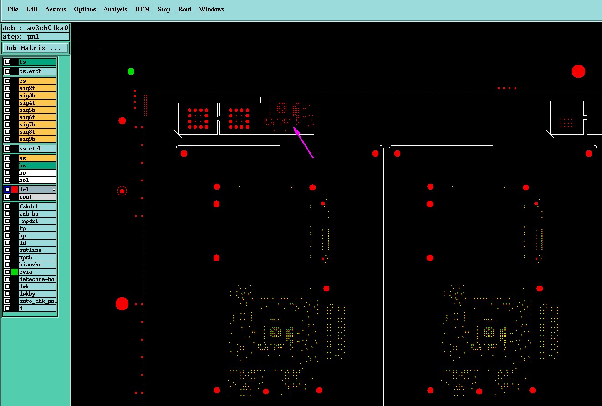Click the green cvia layer color swatch
The height and width of the screenshot is (406, 602).
[15, 272]
